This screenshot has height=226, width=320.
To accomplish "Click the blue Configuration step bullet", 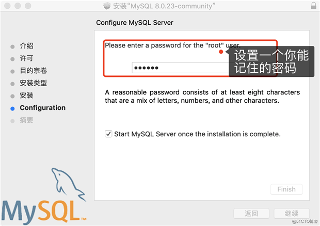I will [x=12, y=108].
